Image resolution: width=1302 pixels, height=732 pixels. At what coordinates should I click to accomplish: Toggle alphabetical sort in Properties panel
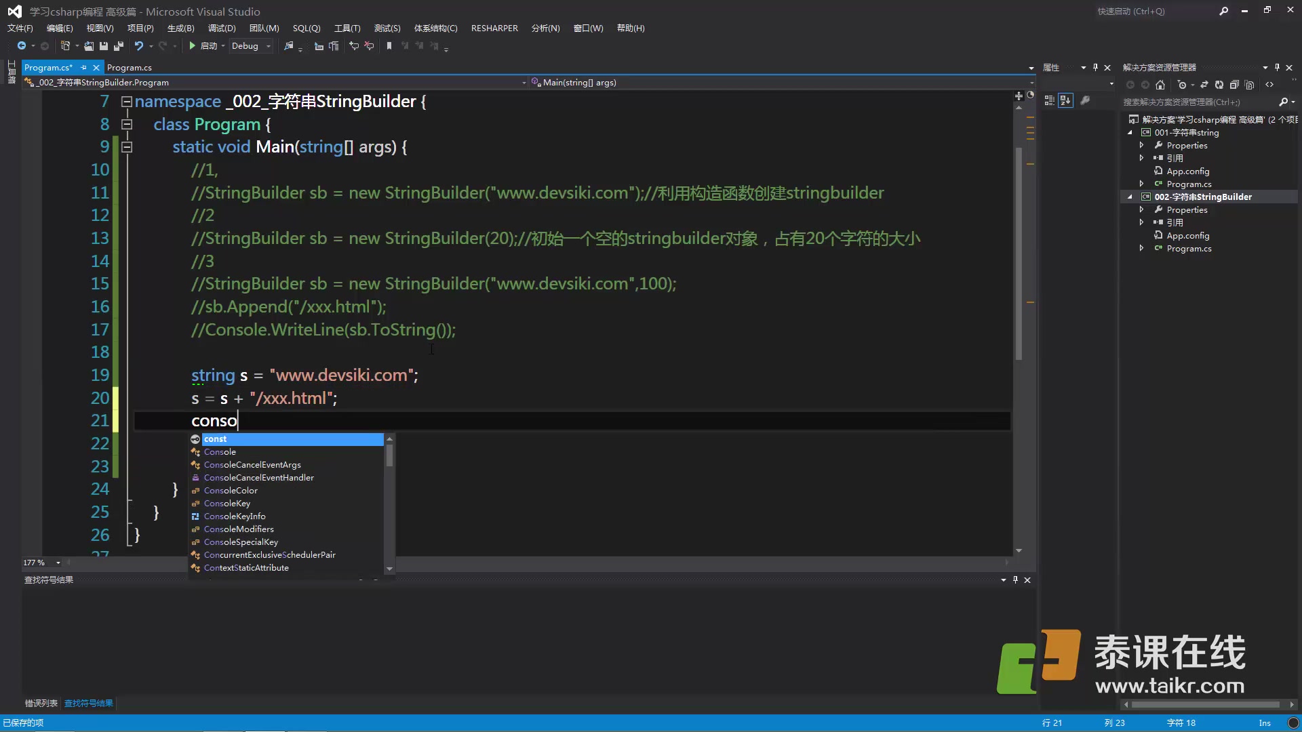pos(1065,100)
